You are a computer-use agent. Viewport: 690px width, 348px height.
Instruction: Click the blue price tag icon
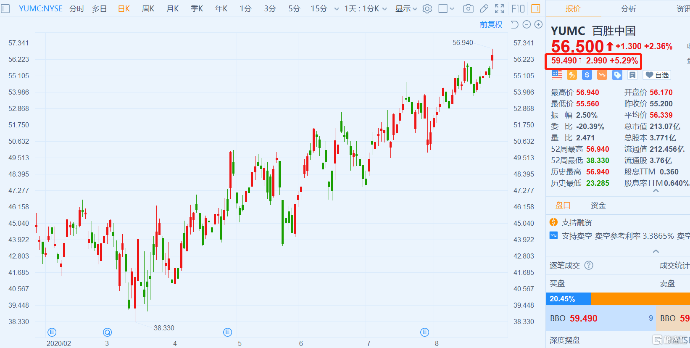click(617, 75)
